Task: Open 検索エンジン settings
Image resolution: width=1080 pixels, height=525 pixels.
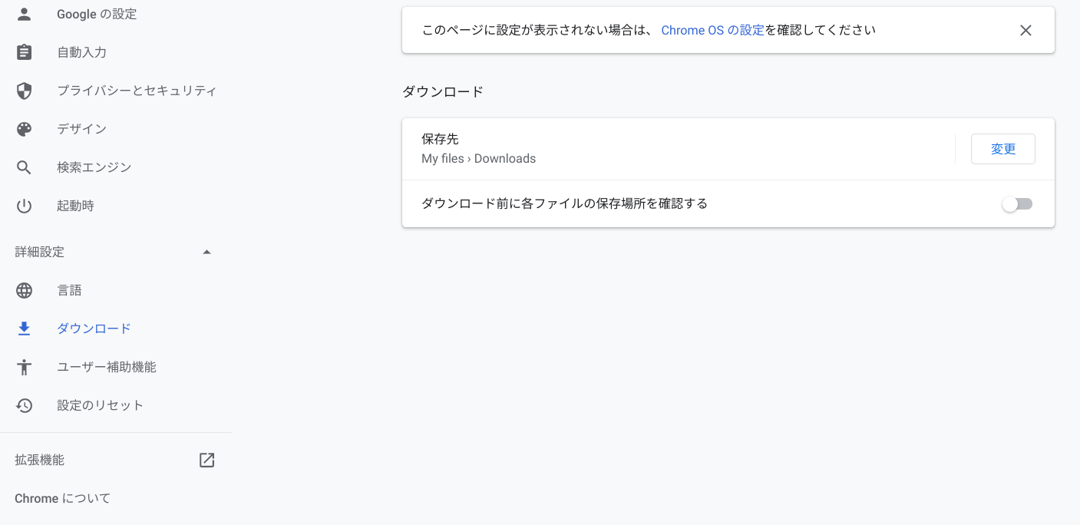Action: point(94,167)
